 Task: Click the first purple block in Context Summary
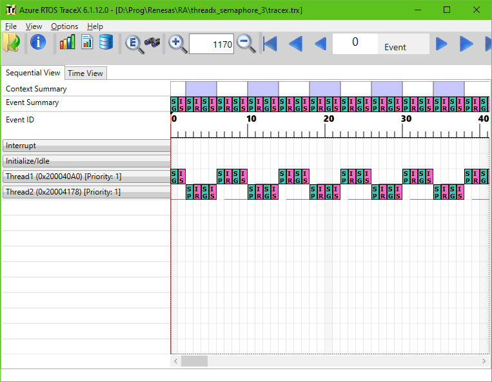coord(201,89)
